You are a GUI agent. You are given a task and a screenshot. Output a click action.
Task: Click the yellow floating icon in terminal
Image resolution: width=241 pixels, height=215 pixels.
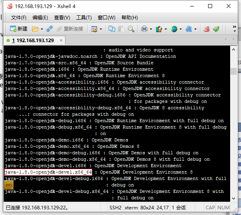(9, 185)
